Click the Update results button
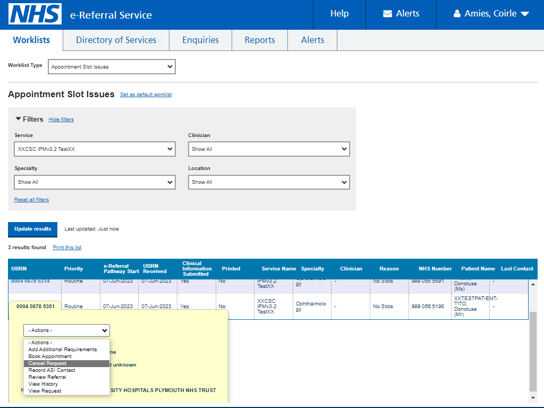This screenshot has width=544, height=408. click(x=32, y=229)
